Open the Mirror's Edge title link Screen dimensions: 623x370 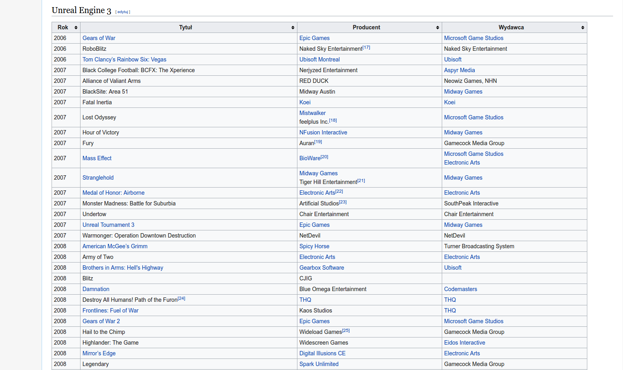[x=99, y=353]
